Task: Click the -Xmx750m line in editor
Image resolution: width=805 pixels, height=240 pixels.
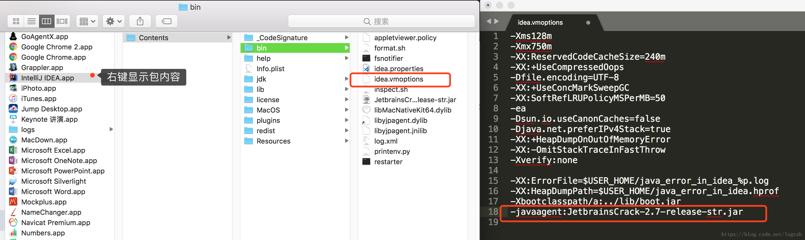Action: [x=531, y=46]
